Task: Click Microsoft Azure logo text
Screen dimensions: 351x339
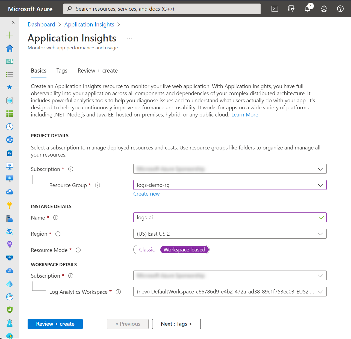Action: click(30, 9)
